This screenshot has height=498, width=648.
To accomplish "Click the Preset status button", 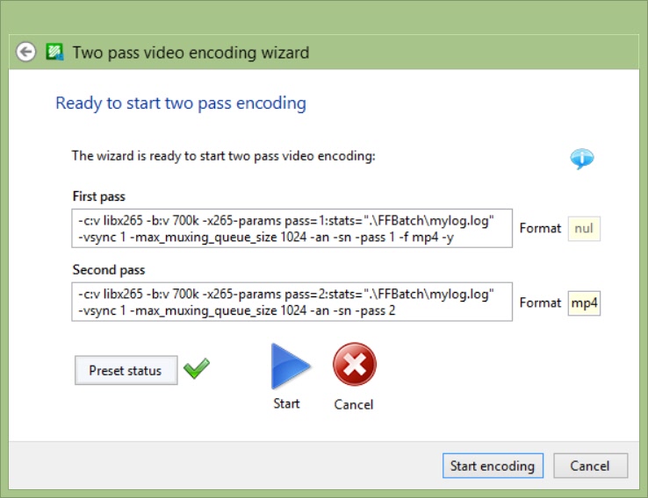I will pos(126,371).
